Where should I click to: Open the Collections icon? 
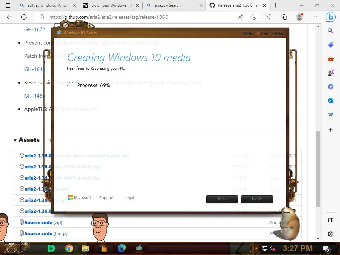coord(284,17)
